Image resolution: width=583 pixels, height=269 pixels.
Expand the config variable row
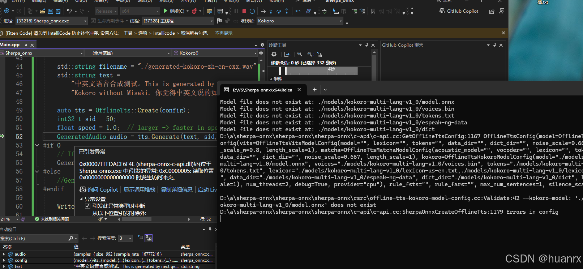click(x=4, y=260)
